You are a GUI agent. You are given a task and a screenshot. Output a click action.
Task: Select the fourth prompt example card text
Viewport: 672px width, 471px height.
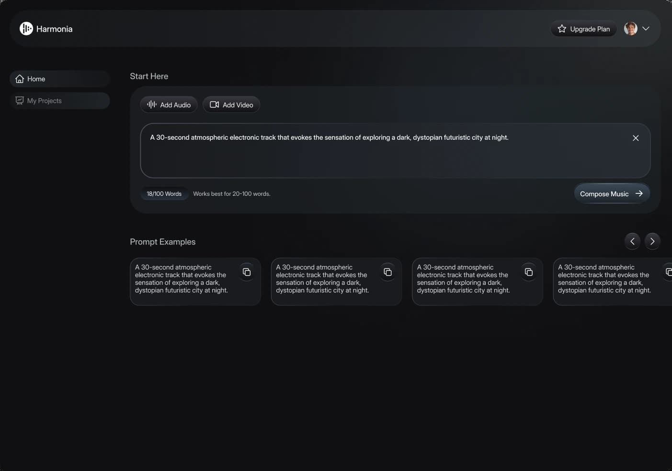pos(604,279)
